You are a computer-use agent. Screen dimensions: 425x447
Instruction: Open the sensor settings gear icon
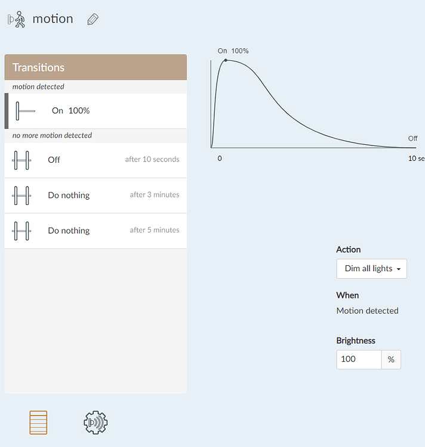click(96, 423)
